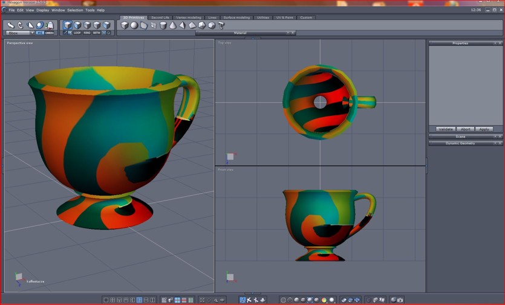The width and height of the screenshot is (505, 305).
Task: Click Properties panel pin arrow button
Action: click(495, 43)
